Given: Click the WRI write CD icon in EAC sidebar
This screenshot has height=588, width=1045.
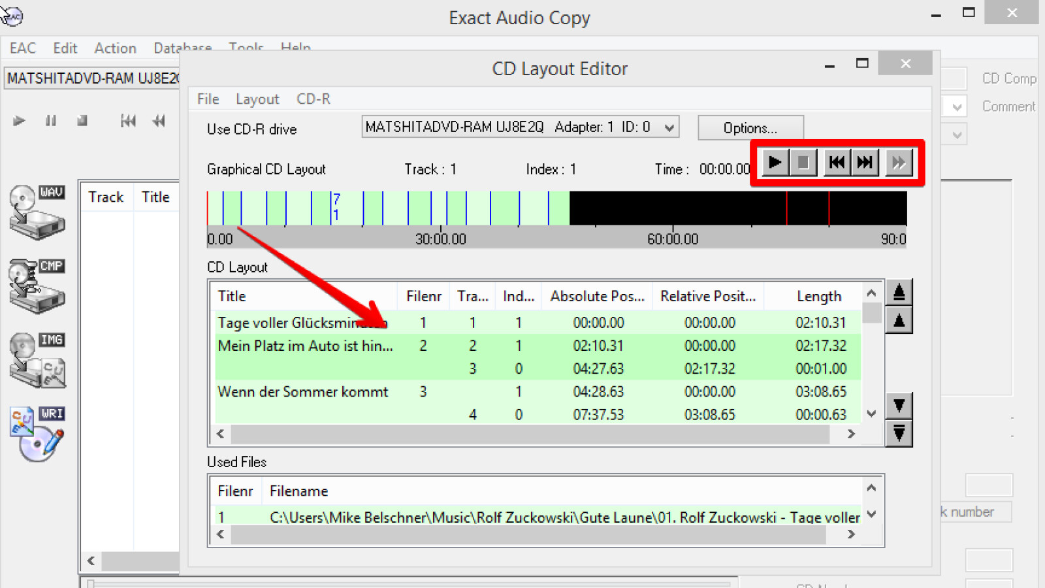Looking at the screenshot, I should [37, 434].
